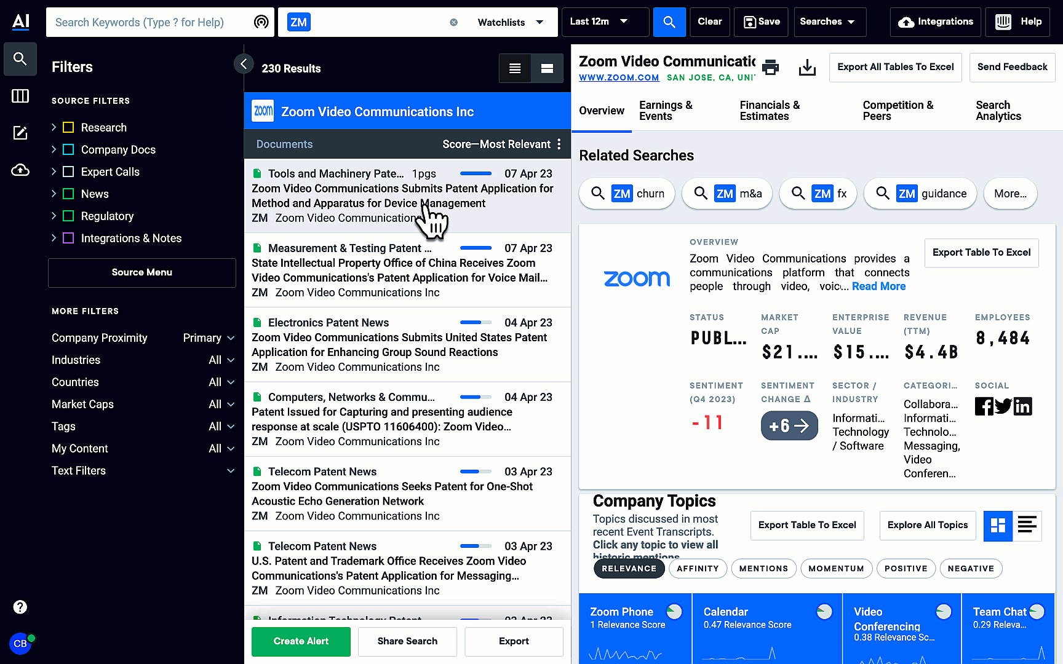This screenshot has height=664, width=1063.
Task: Switch to Competition & Peers tab
Action: (898, 111)
